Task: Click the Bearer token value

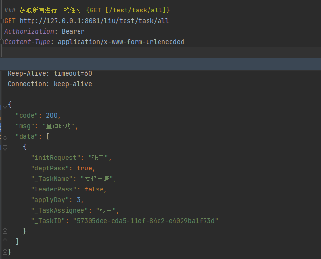Action: 73,32
